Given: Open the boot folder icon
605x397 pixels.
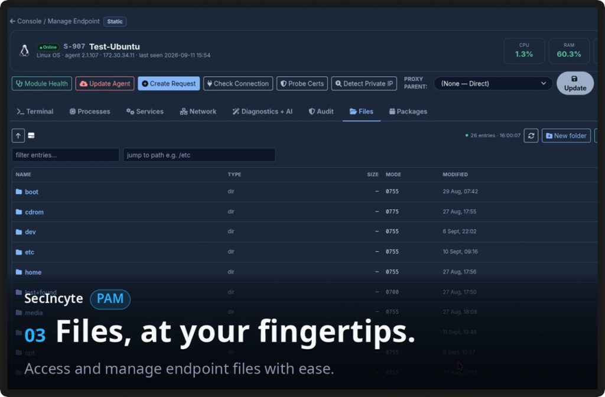Looking at the screenshot, I should click(x=19, y=192).
